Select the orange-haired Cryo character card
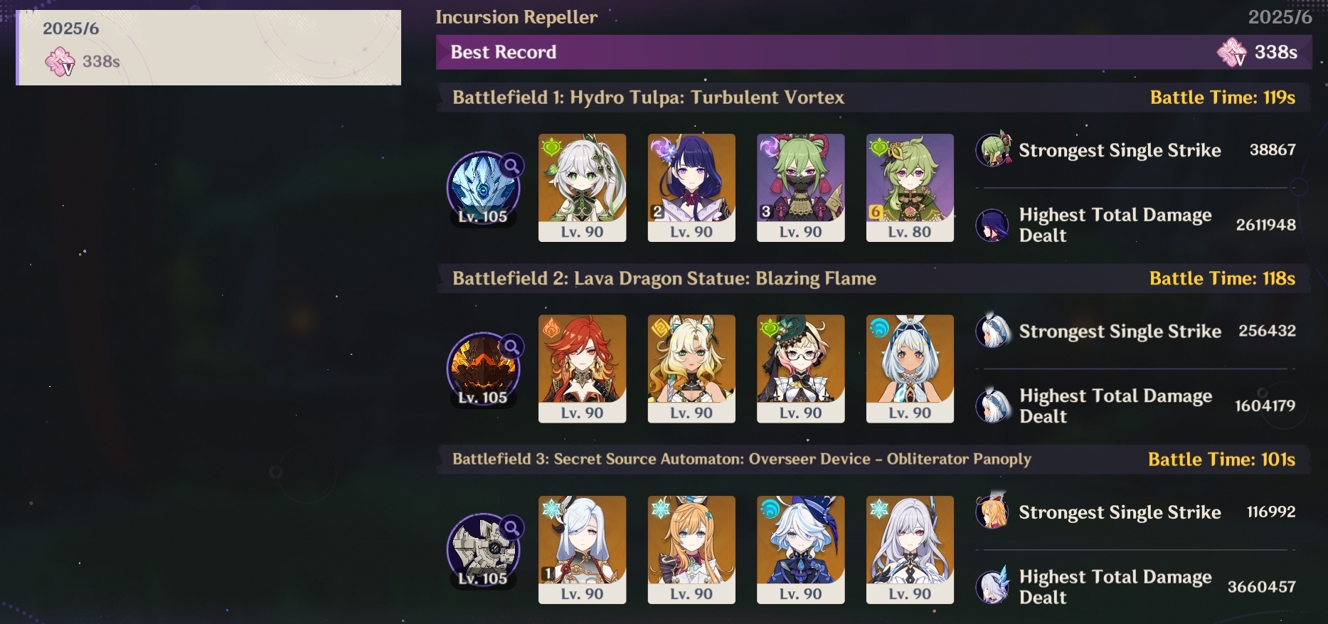Screen dimensions: 1328x624 pos(691,550)
